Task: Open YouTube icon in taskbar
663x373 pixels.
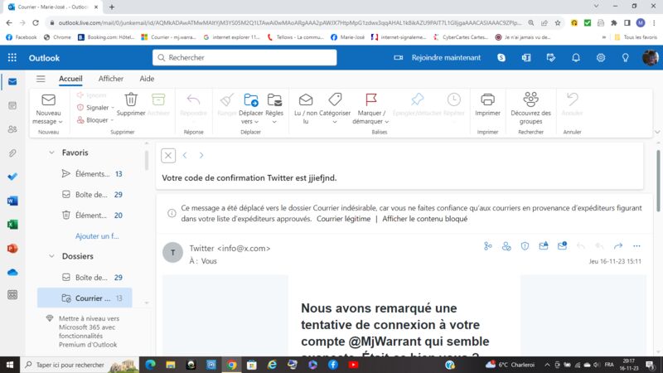Action: click(353, 365)
